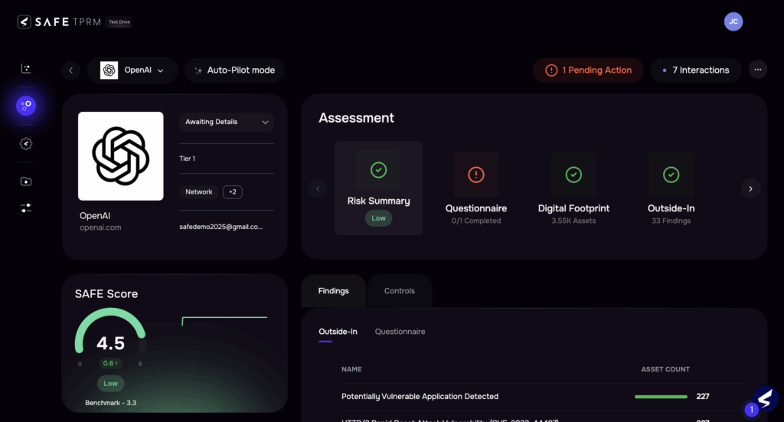Screen dimensions: 784x422
Task: Open the JC user avatar menu
Action: click(x=733, y=21)
